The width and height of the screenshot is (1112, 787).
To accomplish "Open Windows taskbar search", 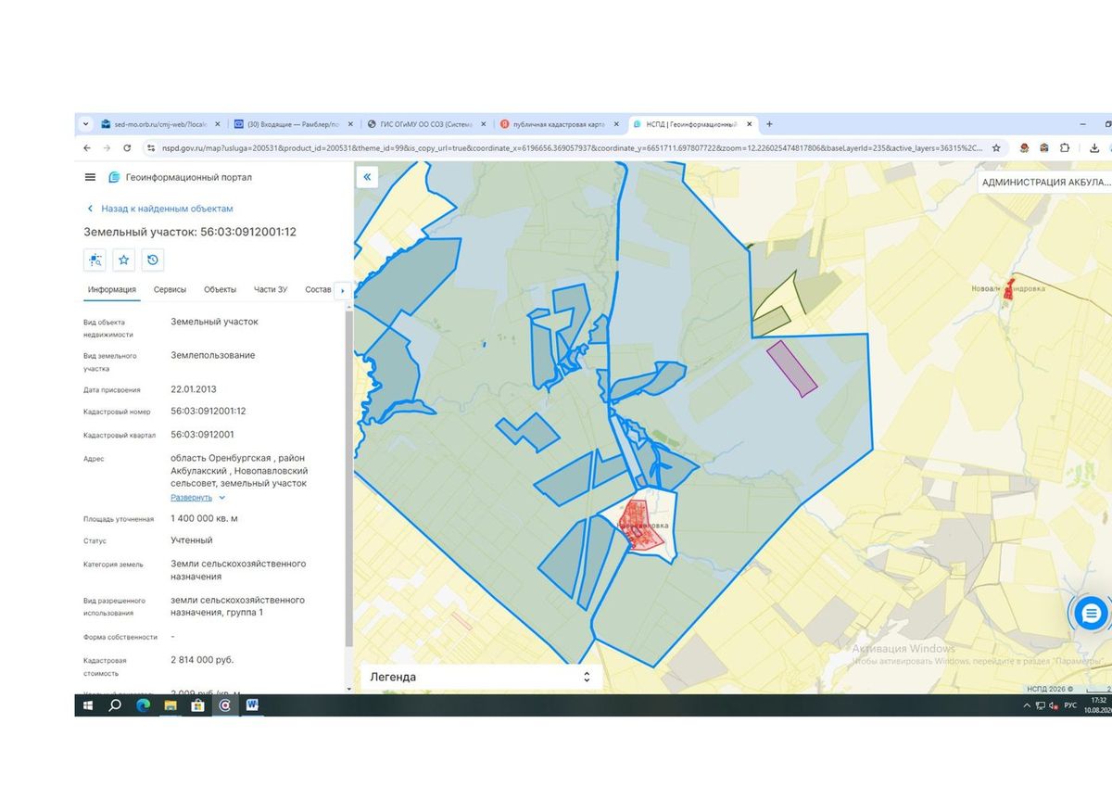I will (115, 705).
